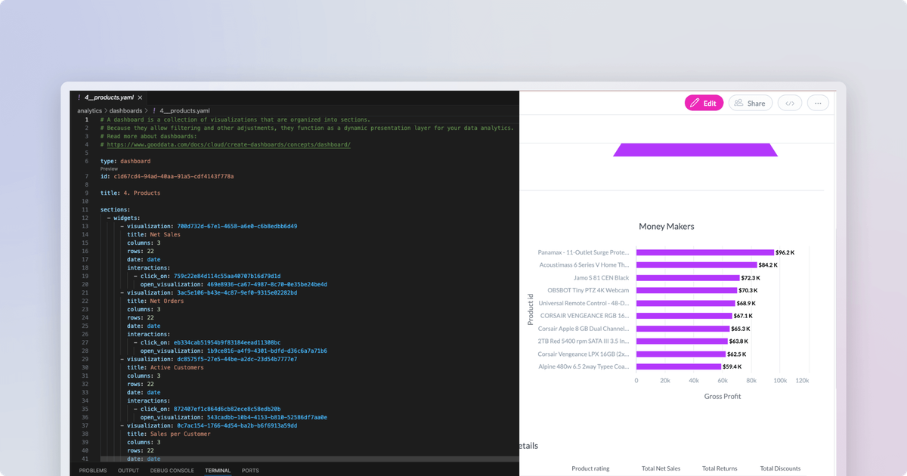Open the embed code (</>) dialog
This screenshot has height=476, width=907.
click(x=790, y=103)
